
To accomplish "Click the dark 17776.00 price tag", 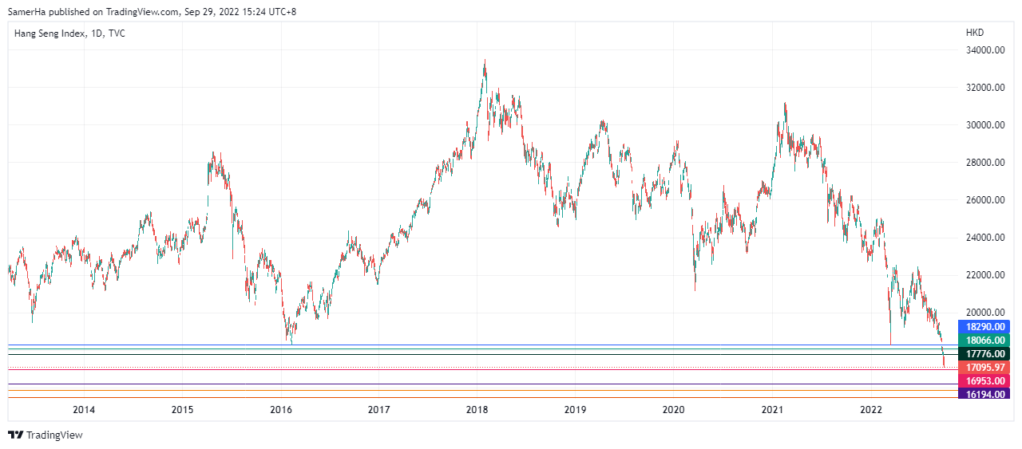I will [x=987, y=354].
